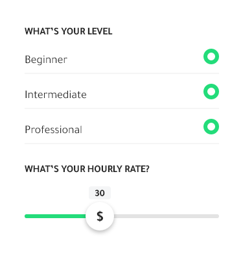Click the "Professional" label text

tap(53, 130)
